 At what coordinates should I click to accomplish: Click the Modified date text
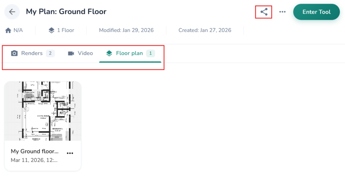tap(126, 30)
